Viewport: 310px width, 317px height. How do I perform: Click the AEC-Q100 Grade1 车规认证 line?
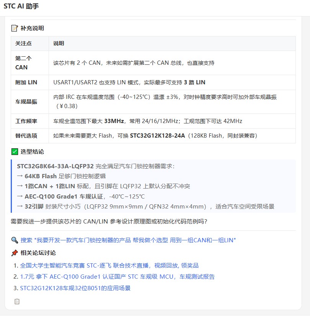pyautogui.click(x=81, y=196)
